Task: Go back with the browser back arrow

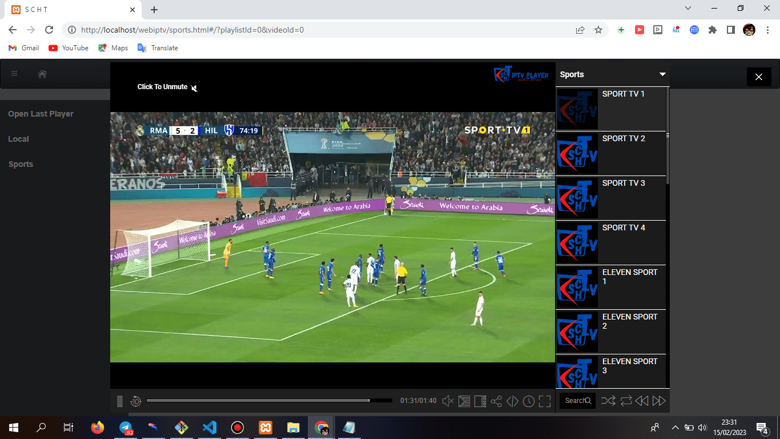Action: pos(13,30)
